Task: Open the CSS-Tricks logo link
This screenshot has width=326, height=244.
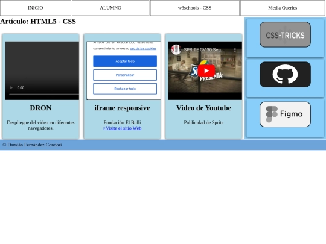Action: point(285,35)
